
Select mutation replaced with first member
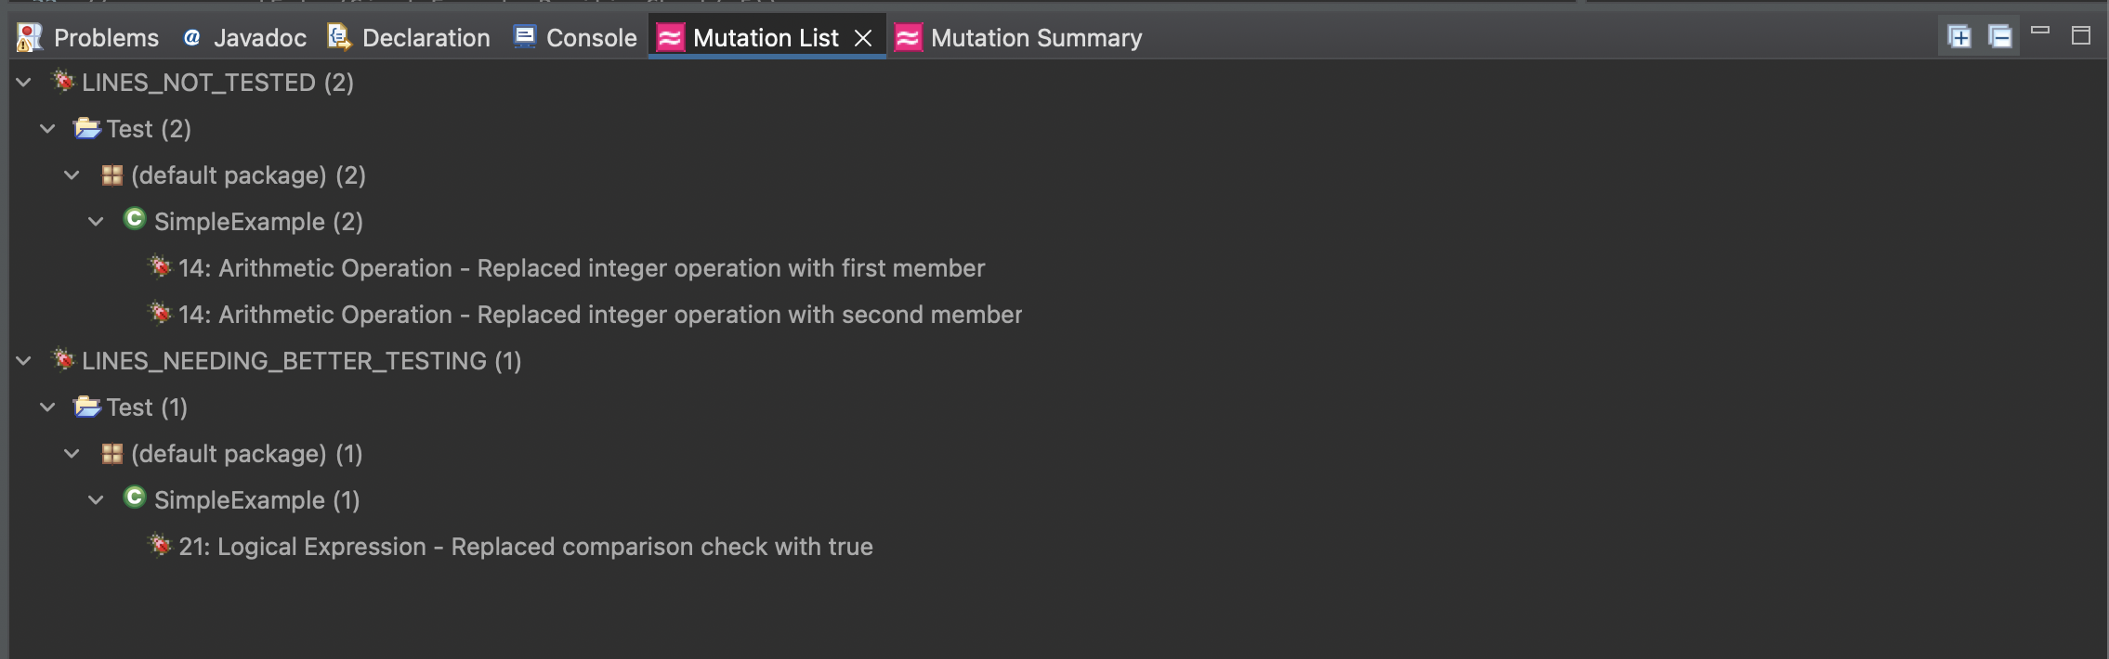pyautogui.click(x=581, y=268)
